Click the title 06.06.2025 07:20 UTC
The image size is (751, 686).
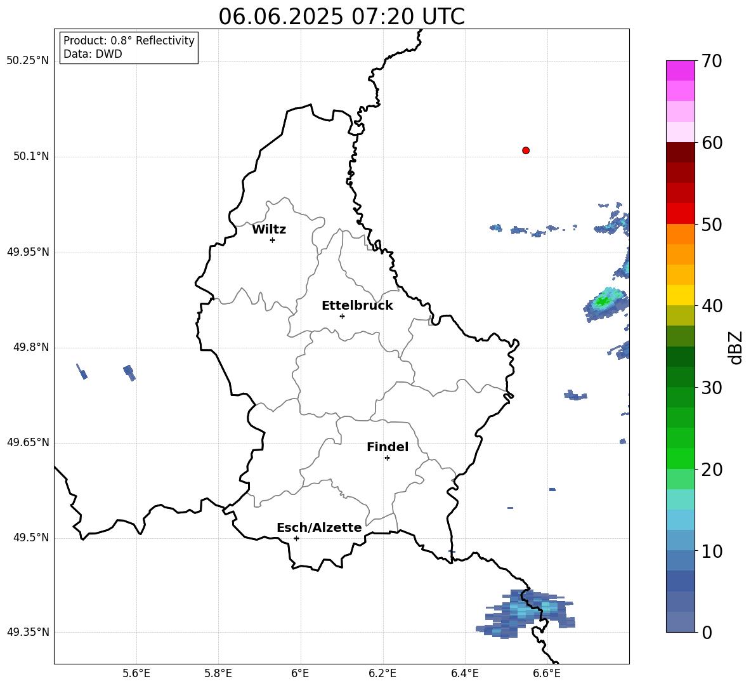pyautogui.click(x=341, y=16)
